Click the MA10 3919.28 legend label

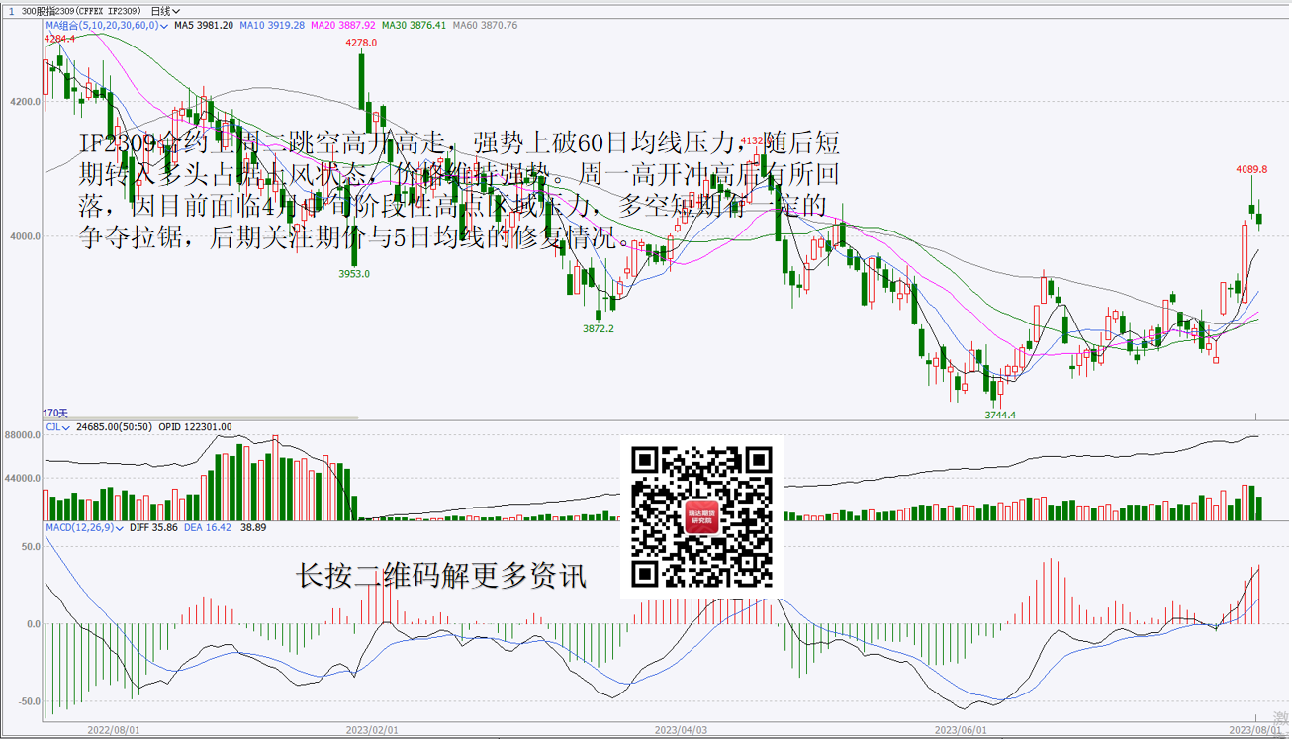point(271,26)
